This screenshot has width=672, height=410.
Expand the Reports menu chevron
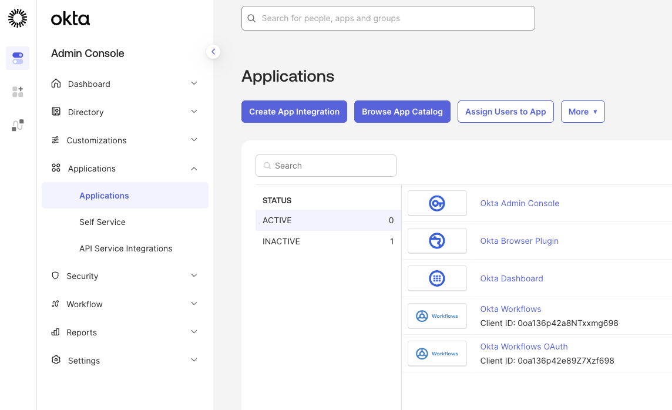(x=194, y=332)
